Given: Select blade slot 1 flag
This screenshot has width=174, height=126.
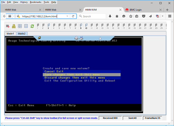Looking at the screenshot, I should pos(38,26).
